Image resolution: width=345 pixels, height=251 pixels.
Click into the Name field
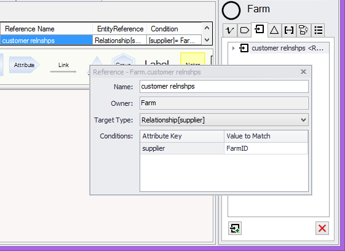(x=224, y=86)
